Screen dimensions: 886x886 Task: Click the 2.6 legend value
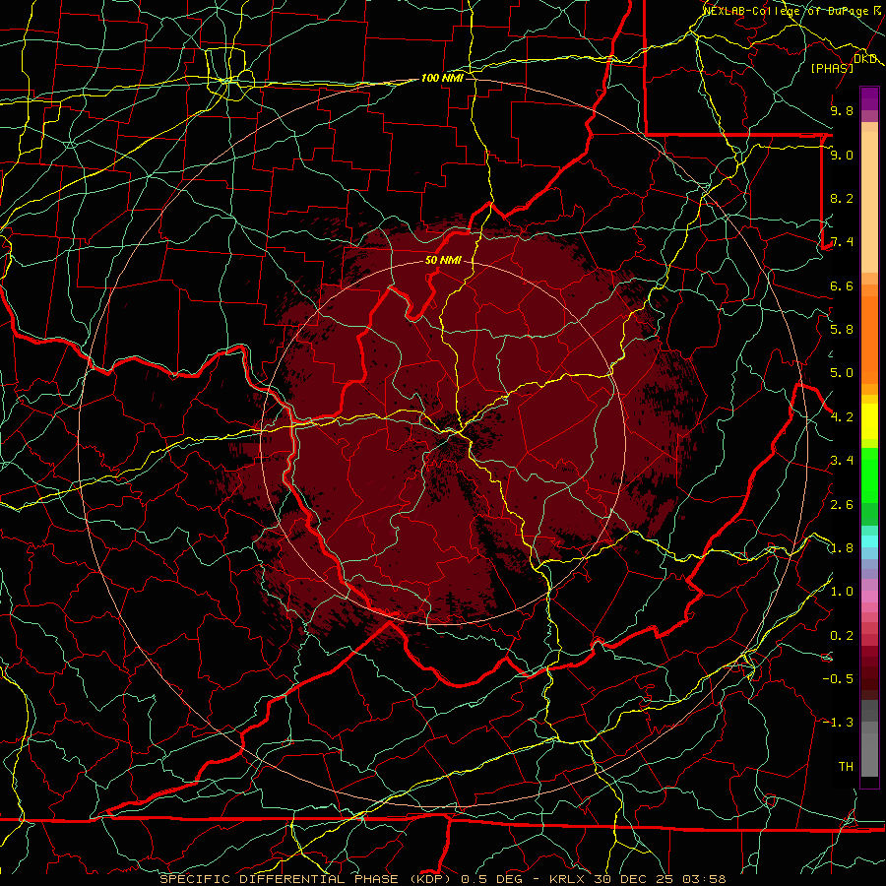842,505
